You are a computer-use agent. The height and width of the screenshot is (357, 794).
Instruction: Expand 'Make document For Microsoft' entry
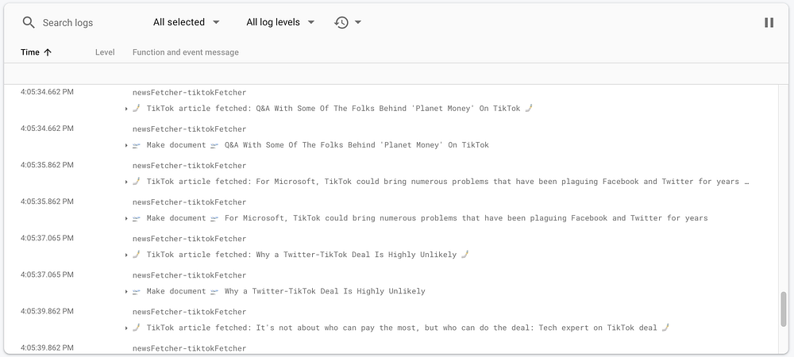[126, 218]
